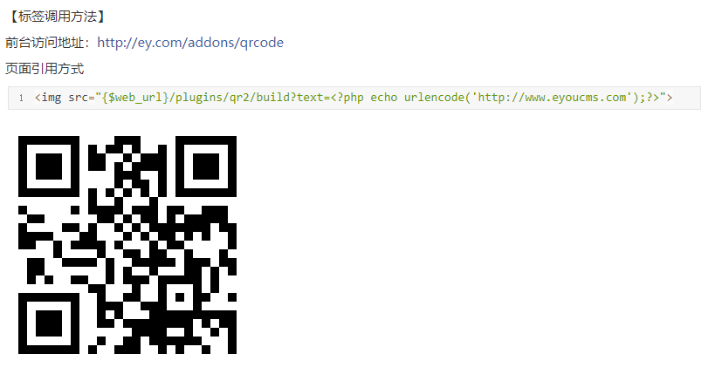
Task: Click the /plugins/qr2/build path in code
Action: click(230, 98)
